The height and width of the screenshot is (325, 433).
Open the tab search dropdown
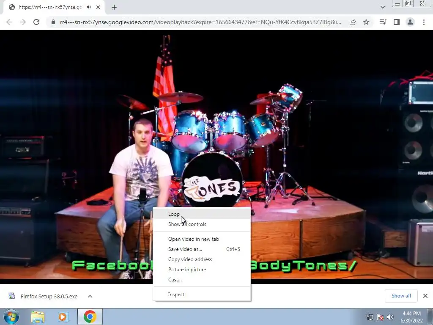coord(382,7)
